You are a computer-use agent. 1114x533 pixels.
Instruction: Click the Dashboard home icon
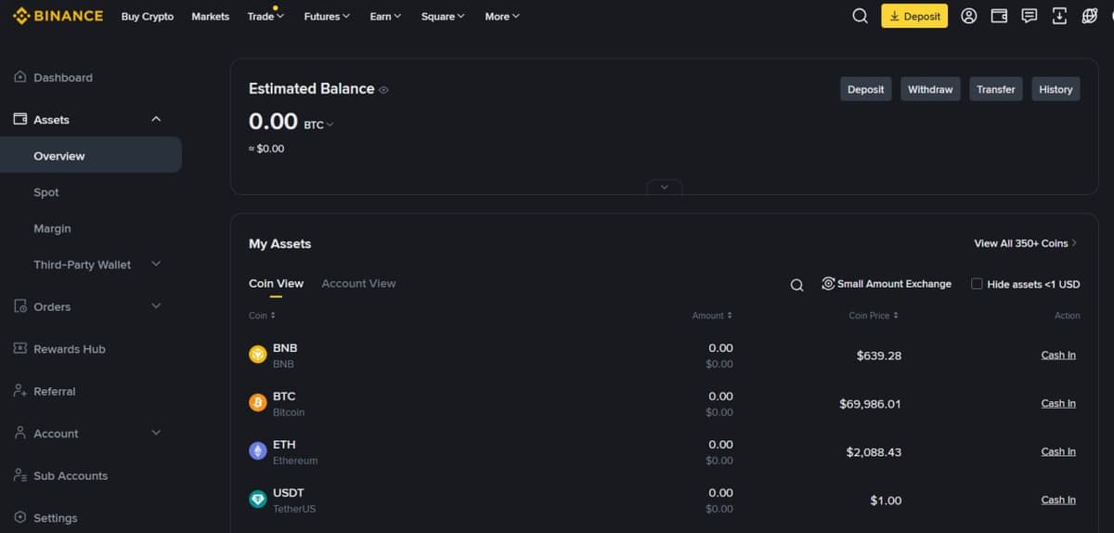(x=20, y=77)
